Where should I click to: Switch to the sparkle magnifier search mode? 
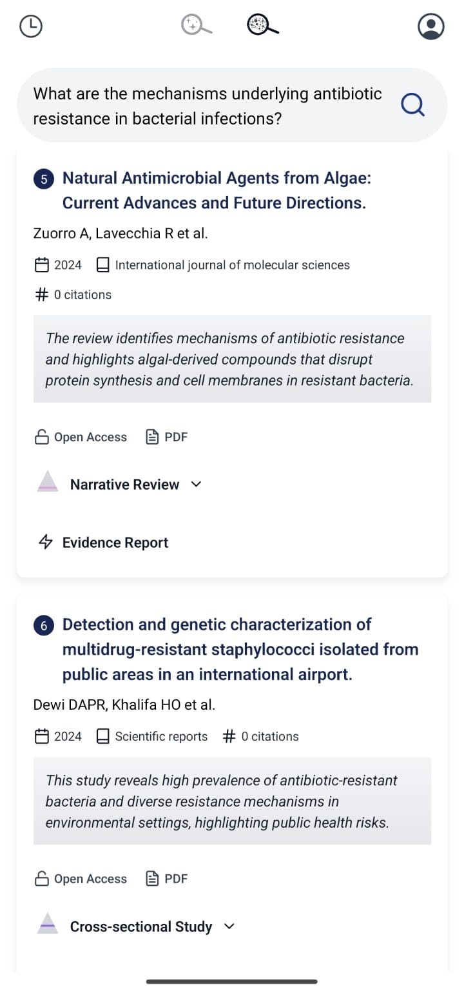click(197, 25)
